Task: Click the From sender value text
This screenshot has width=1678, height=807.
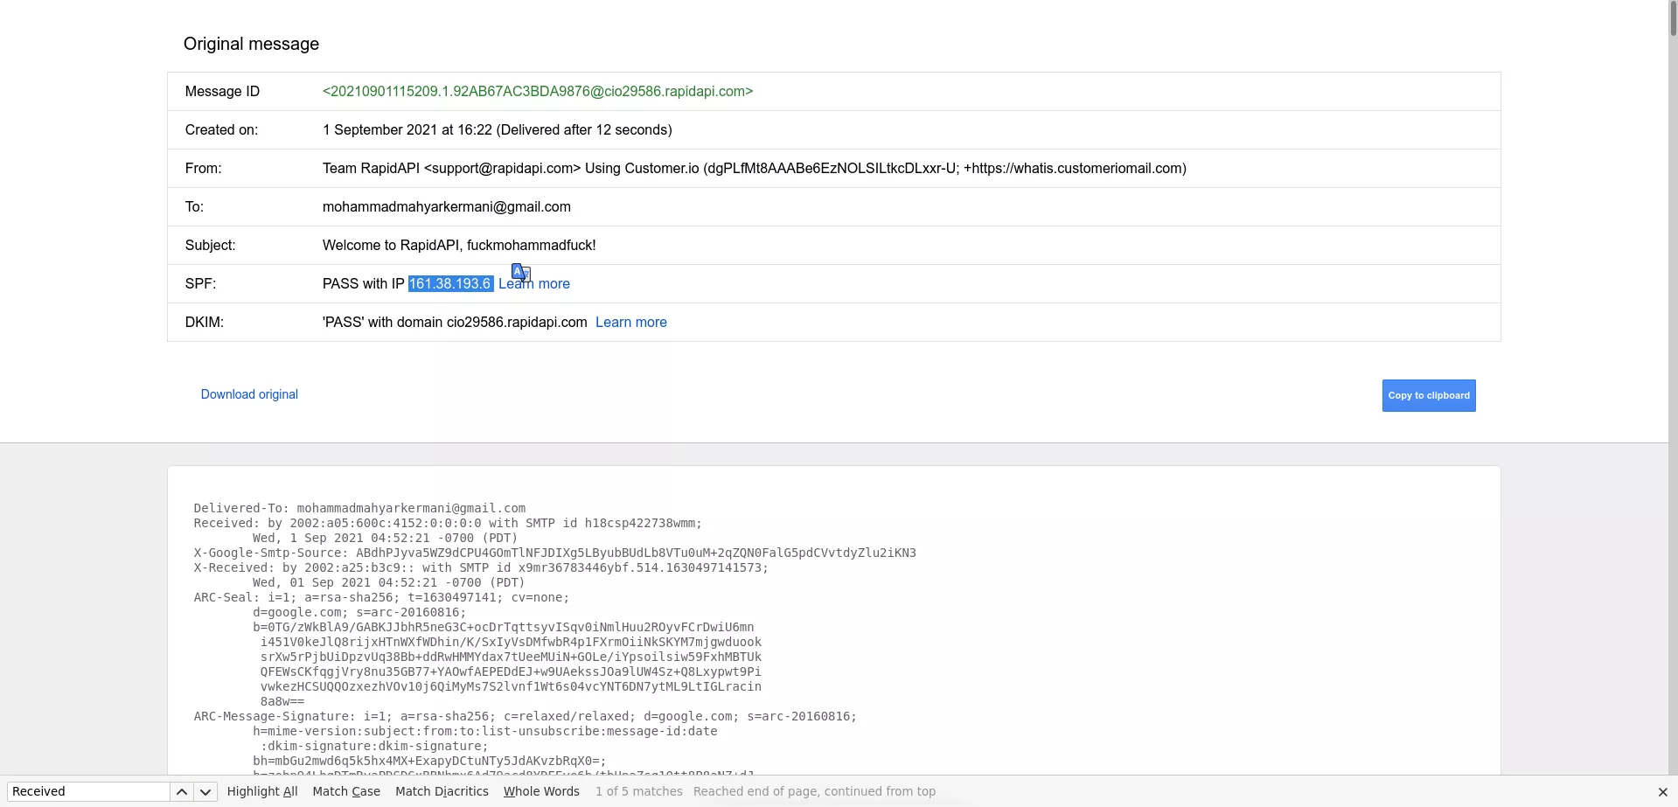Action: 755,169
